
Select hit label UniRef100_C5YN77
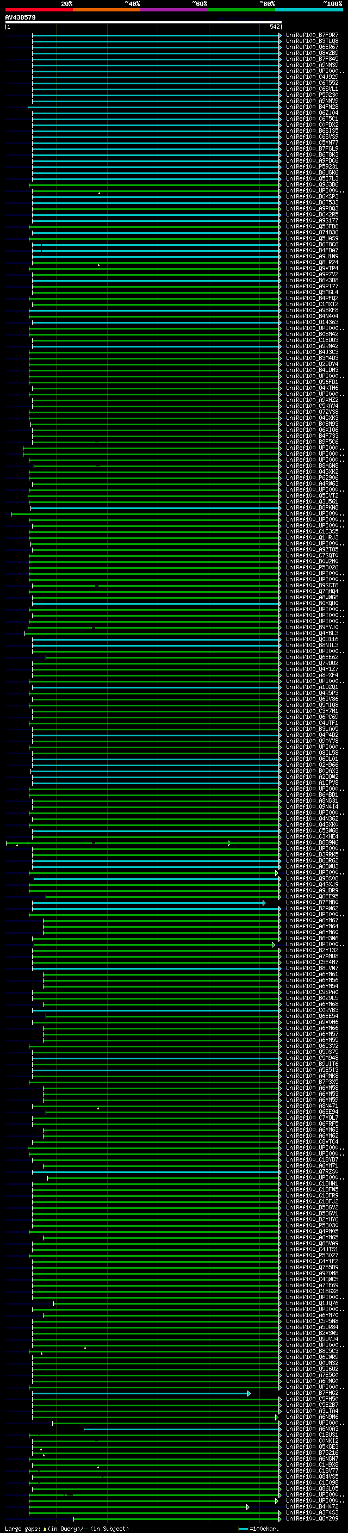tap(312, 143)
